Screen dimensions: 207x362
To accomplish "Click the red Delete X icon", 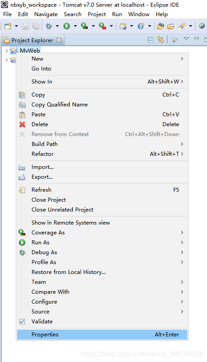I will [22, 124].
